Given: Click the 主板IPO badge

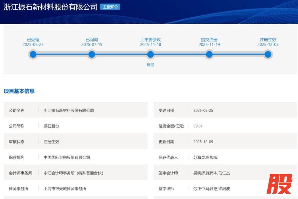Looking at the screenshot, I should click(x=110, y=7).
